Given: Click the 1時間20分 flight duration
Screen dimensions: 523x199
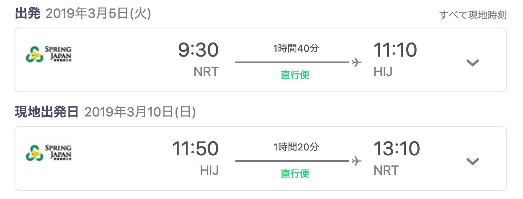Looking at the screenshot, I should [296, 147].
